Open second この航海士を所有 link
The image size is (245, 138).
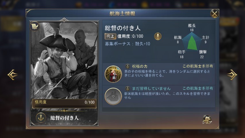(198, 88)
